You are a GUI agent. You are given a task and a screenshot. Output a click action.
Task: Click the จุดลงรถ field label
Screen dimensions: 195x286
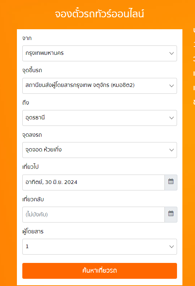tap(32, 135)
